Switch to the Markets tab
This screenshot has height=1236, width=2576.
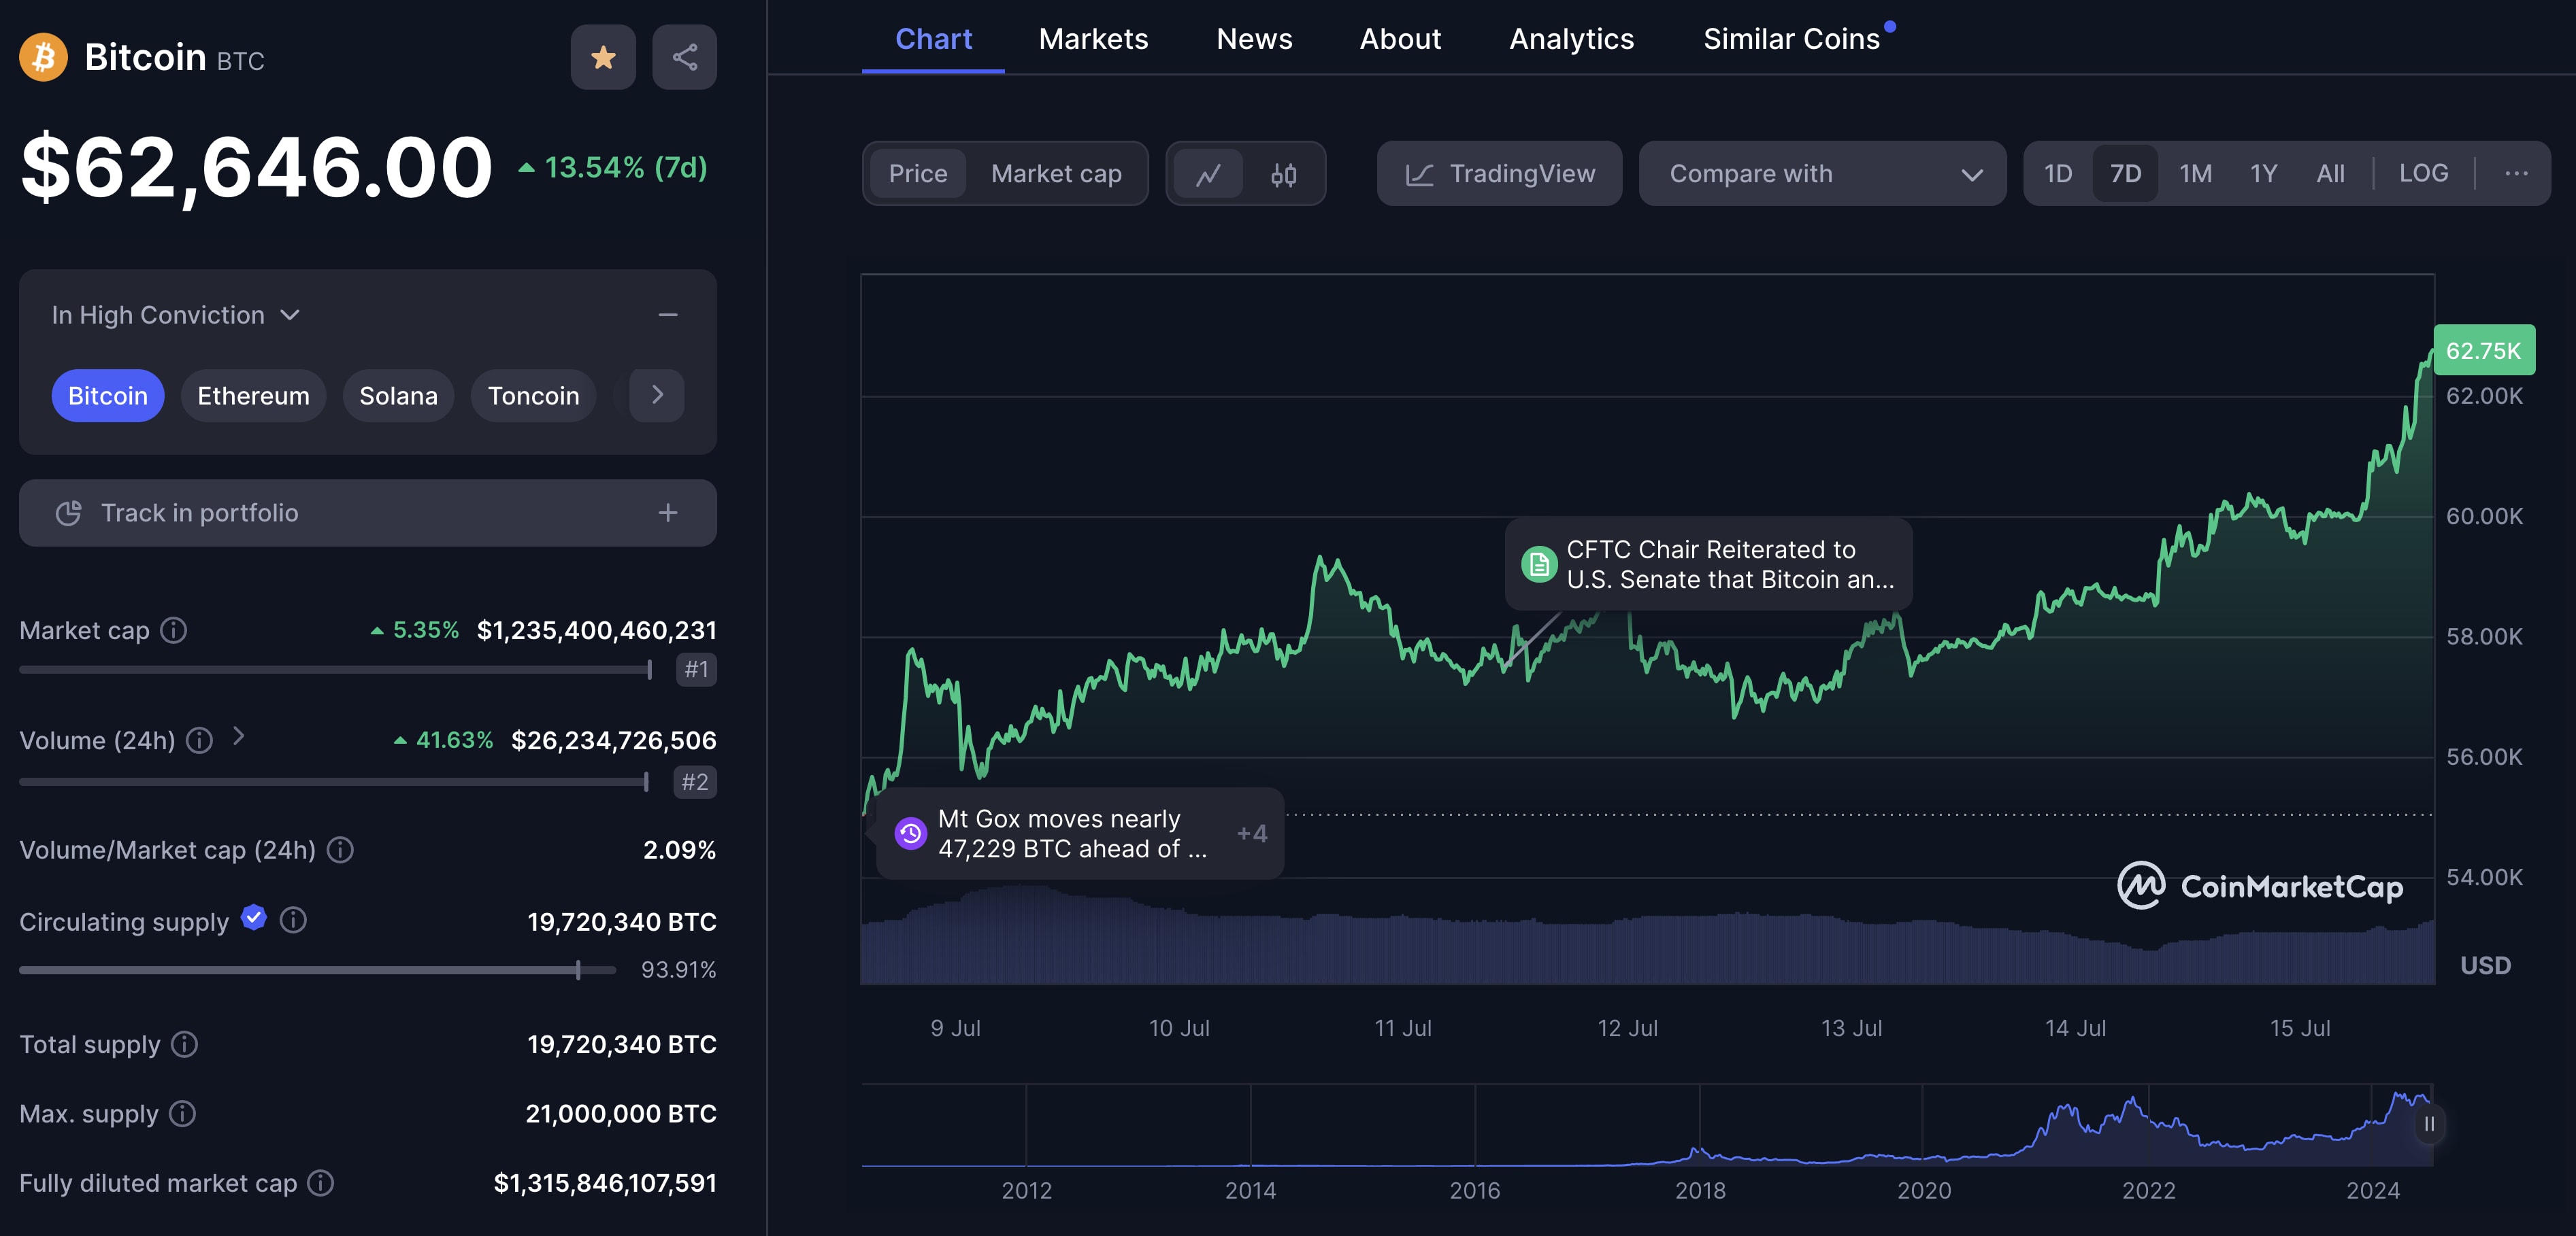(x=1093, y=38)
